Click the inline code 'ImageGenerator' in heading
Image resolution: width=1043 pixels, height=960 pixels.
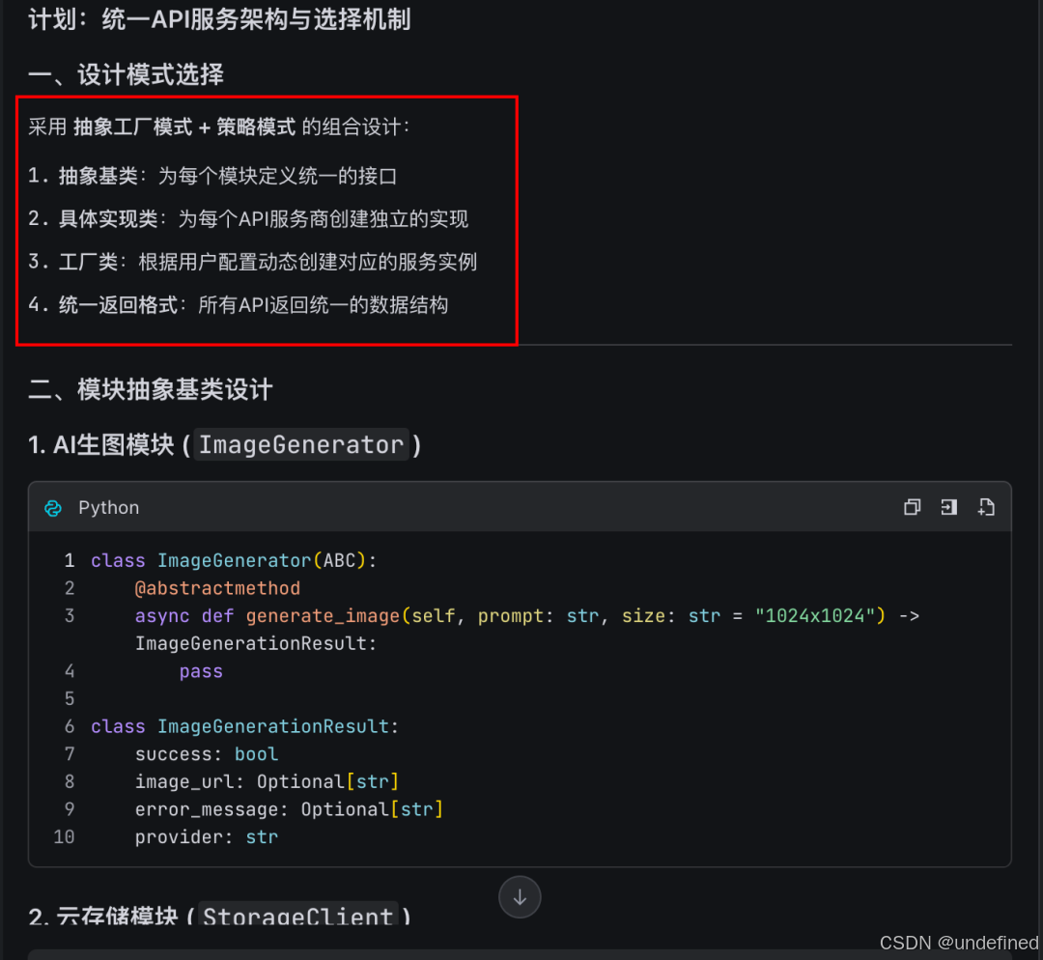301,444
